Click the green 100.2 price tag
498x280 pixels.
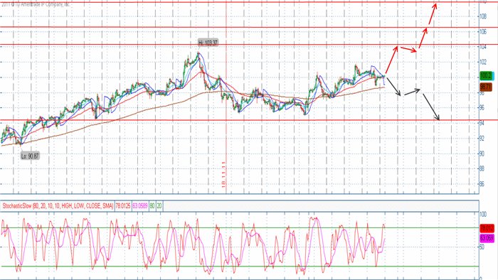pos(487,76)
